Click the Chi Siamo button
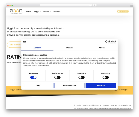 pos(14,45)
